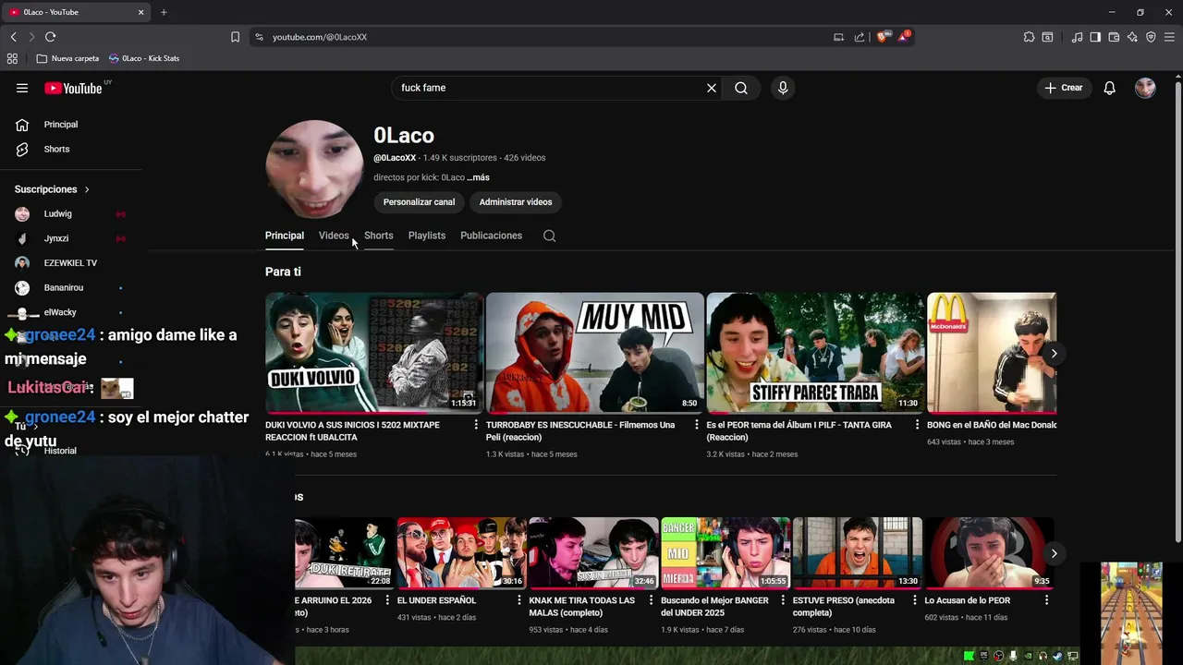Open the Playlists tab
1183x665 pixels.
point(427,236)
